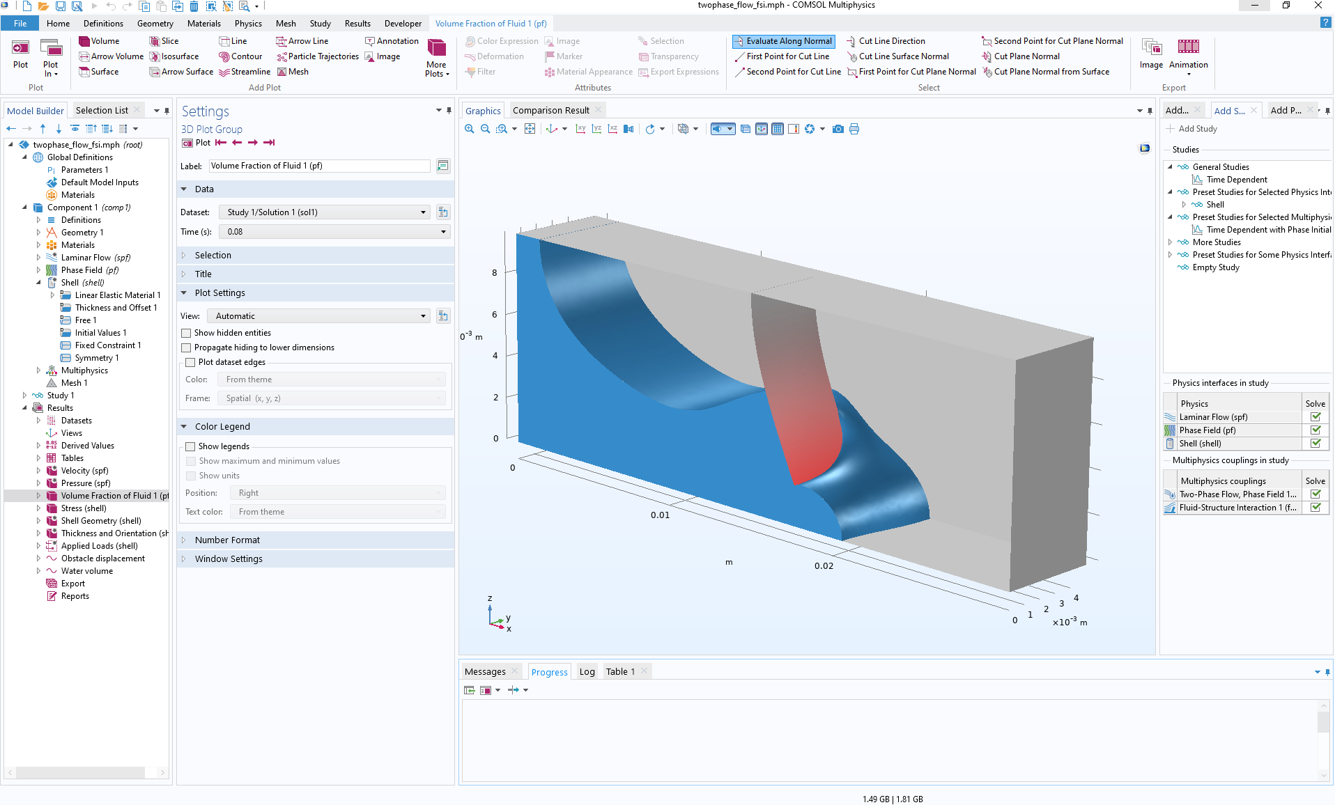Click the Evaluate Along Normal button
Screen dimensions: 1335x805
click(x=782, y=41)
